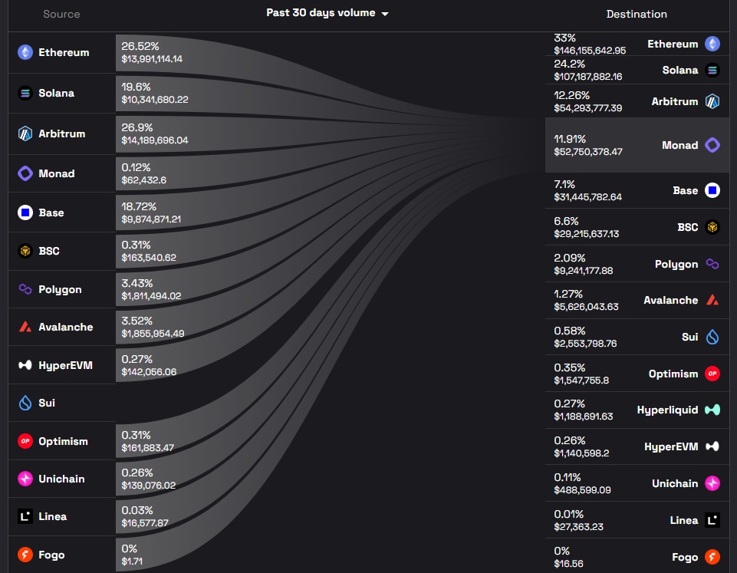Image resolution: width=737 pixels, height=573 pixels.
Task: Select the Monad source label
Action: coord(57,173)
